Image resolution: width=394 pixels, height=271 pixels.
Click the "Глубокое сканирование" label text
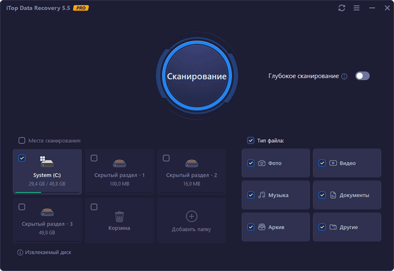coord(304,76)
